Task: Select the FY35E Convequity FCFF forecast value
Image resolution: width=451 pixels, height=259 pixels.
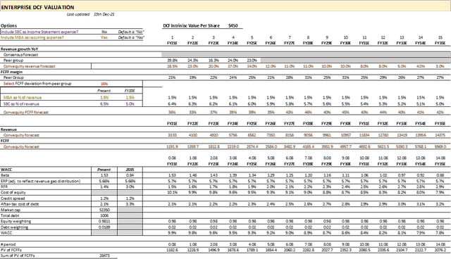Action: point(440,113)
